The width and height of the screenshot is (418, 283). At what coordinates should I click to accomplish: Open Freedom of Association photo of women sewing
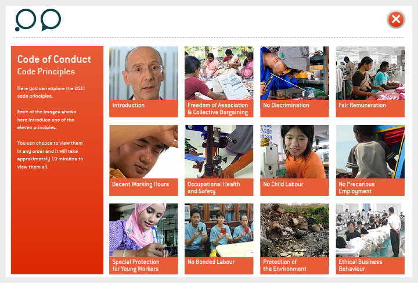click(219, 73)
